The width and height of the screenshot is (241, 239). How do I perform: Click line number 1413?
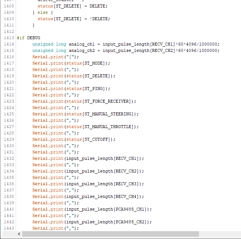[x=9, y=38]
